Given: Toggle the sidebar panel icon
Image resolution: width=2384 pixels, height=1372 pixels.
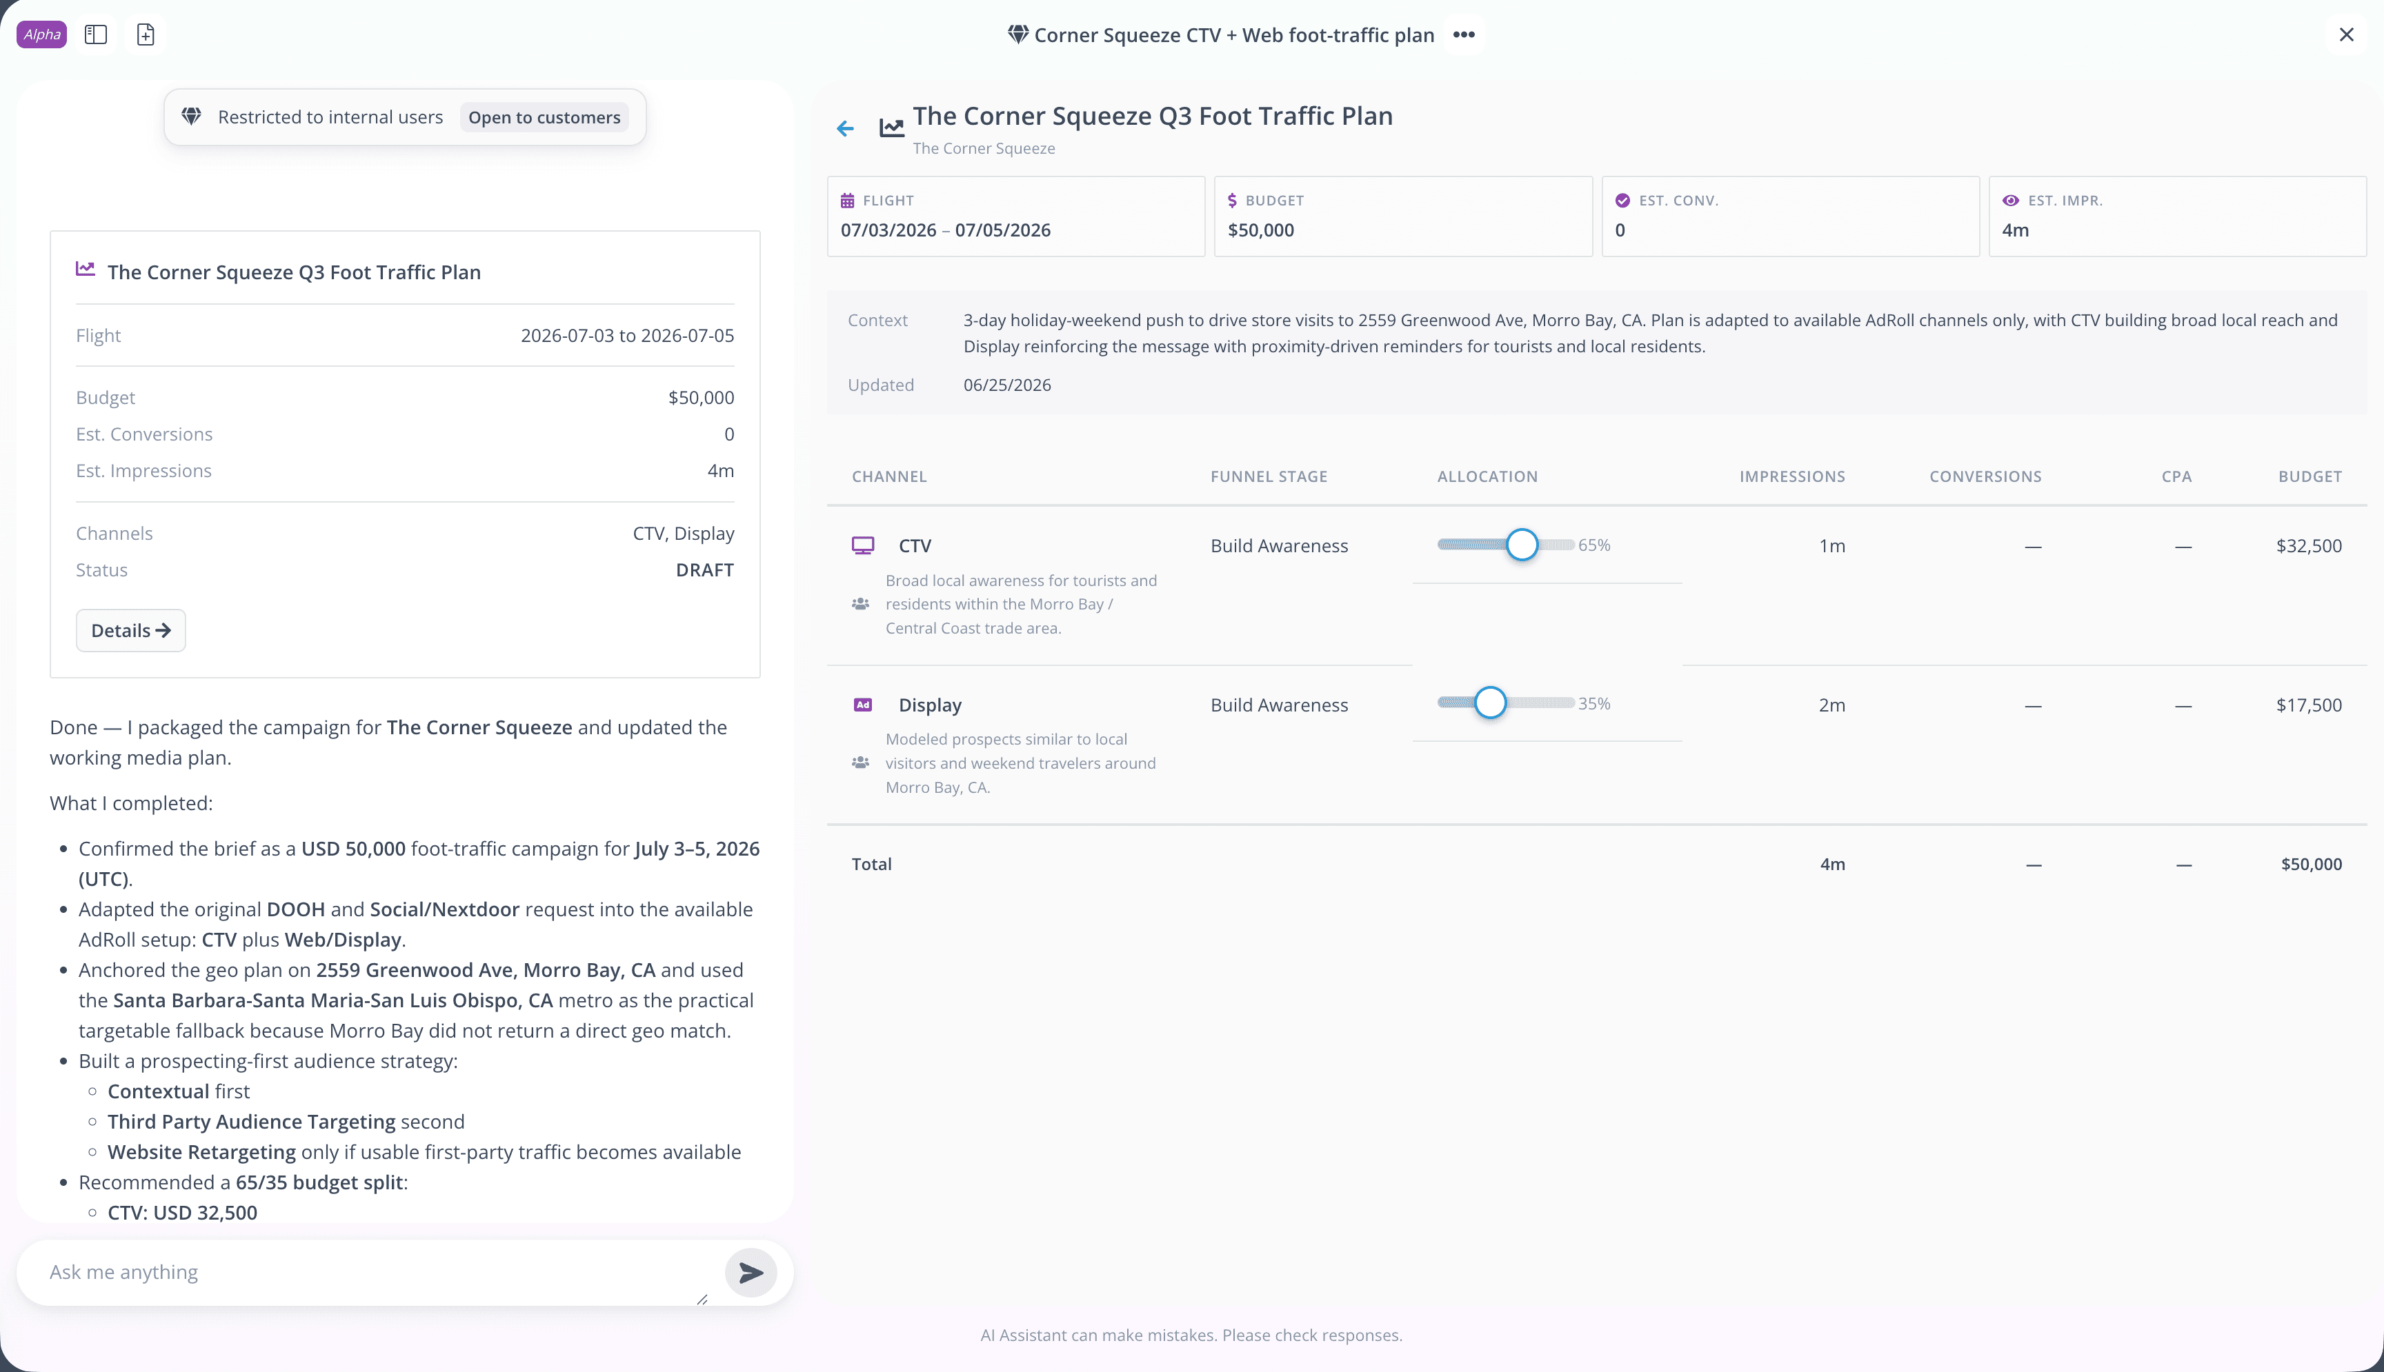Looking at the screenshot, I should point(96,35).
